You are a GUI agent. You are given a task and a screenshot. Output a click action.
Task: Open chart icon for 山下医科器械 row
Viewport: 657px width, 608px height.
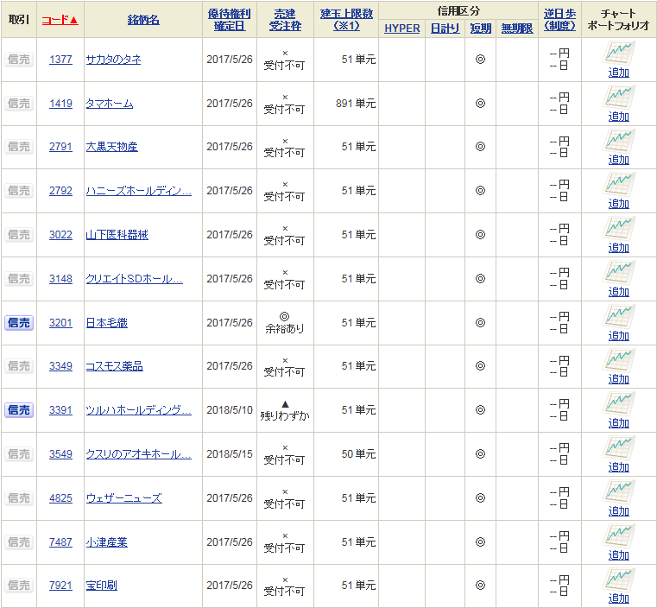point(619,229)
